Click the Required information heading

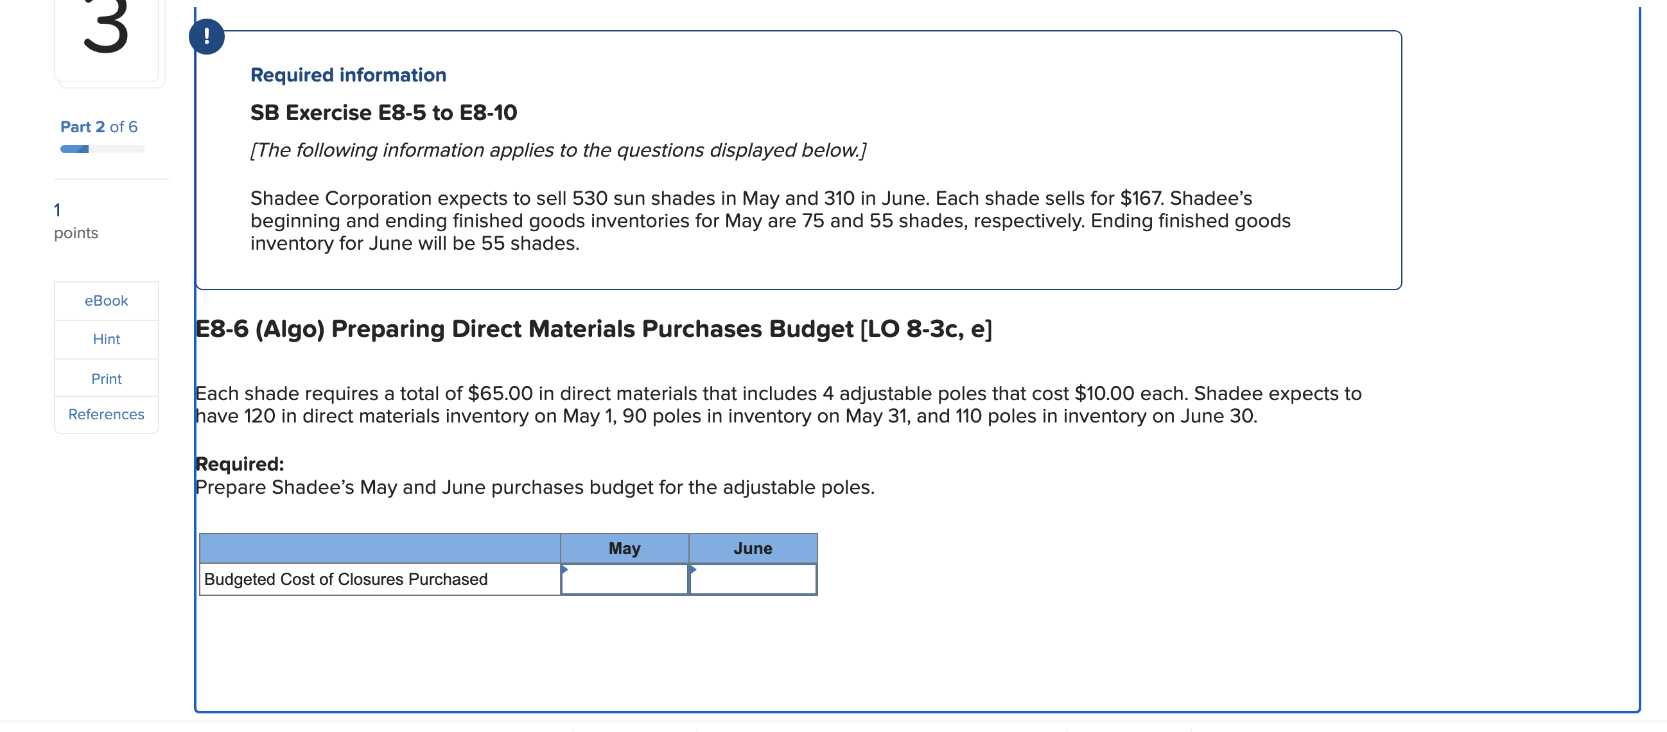[x=348, y=74]
